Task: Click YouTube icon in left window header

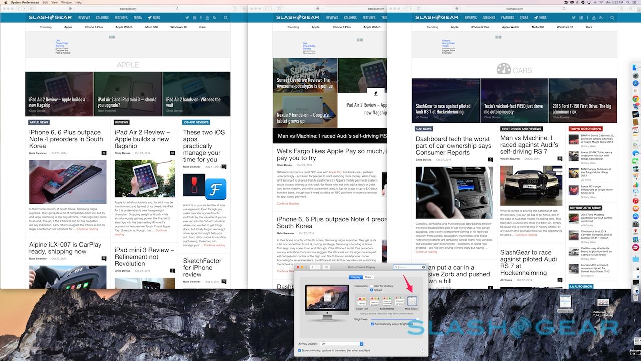Action: coord(207,18)
